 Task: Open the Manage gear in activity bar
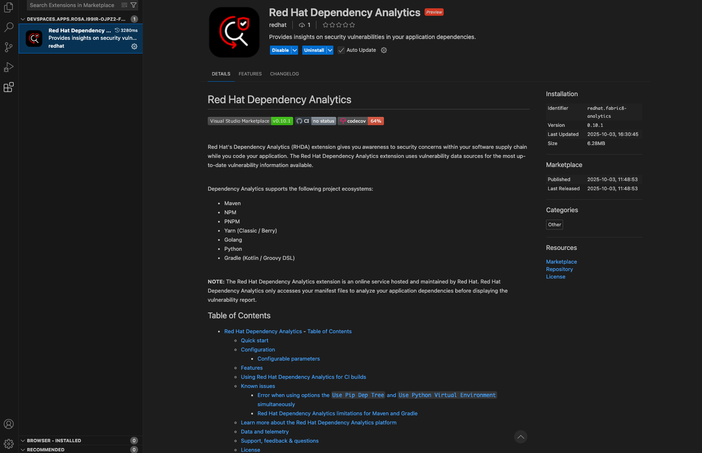point(9,444)
